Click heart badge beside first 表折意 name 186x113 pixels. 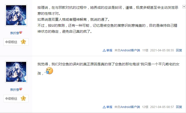coord(21,32)
